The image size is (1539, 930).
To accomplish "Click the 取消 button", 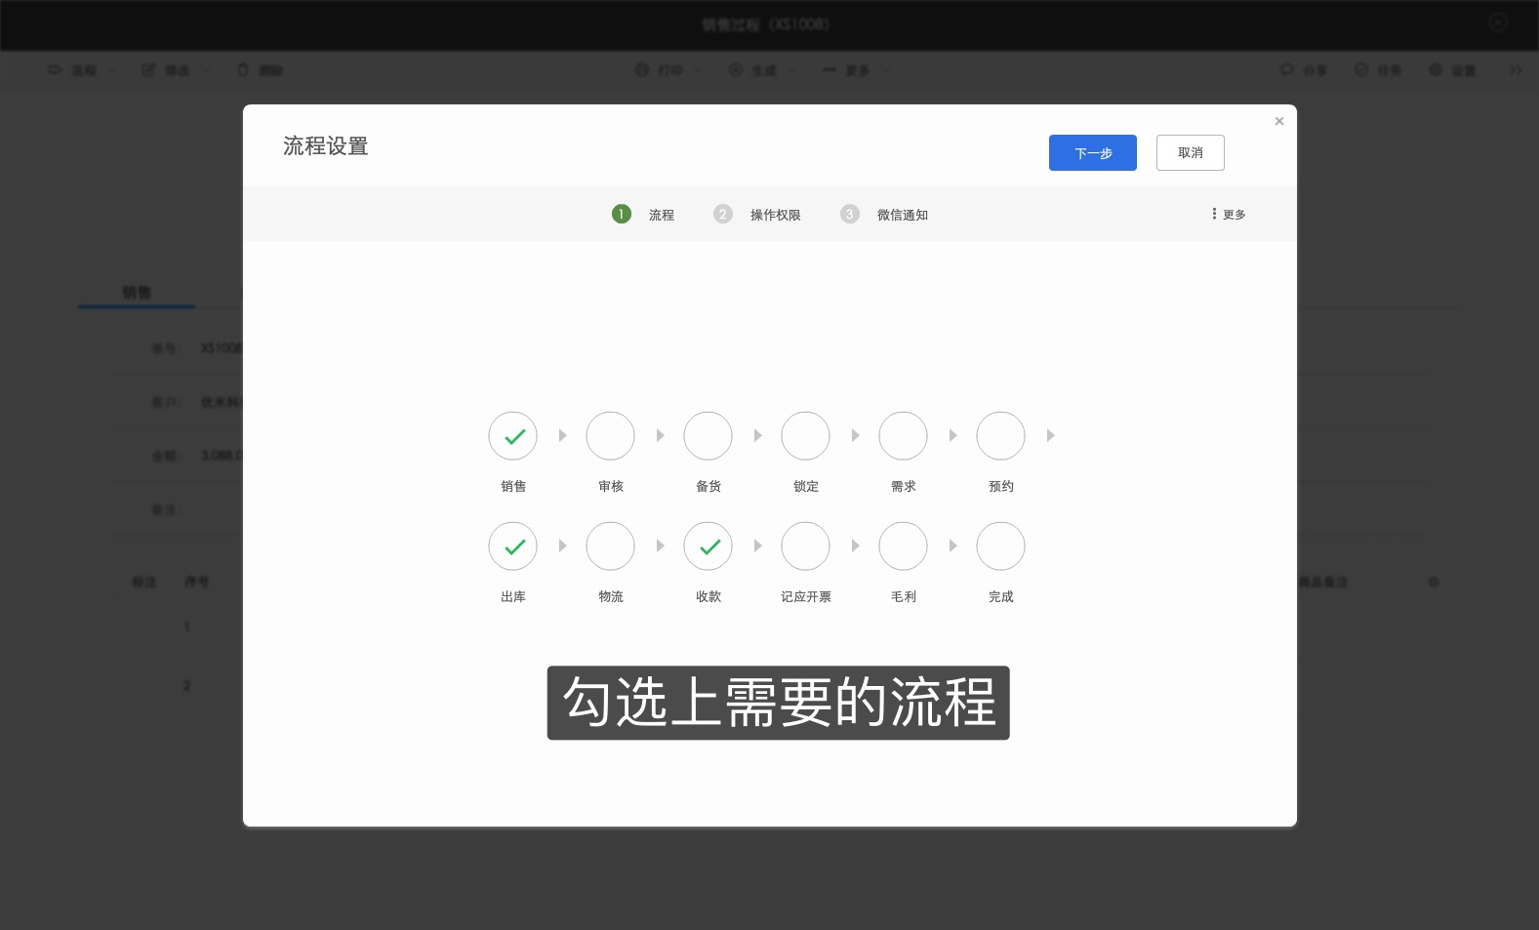I will [x=1190, y=153].
